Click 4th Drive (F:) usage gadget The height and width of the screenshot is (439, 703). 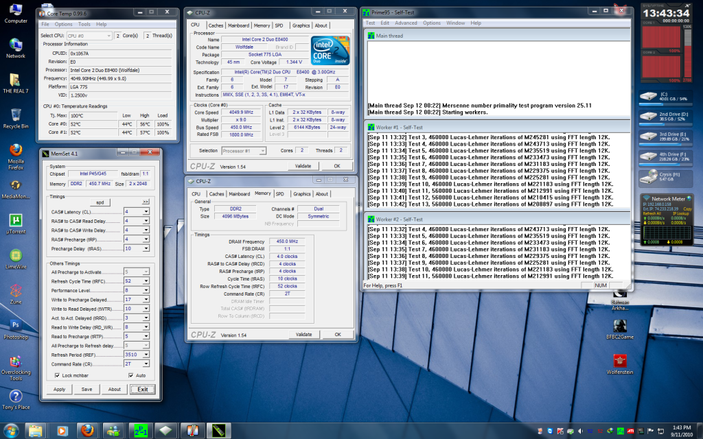(x=665, y=157)
